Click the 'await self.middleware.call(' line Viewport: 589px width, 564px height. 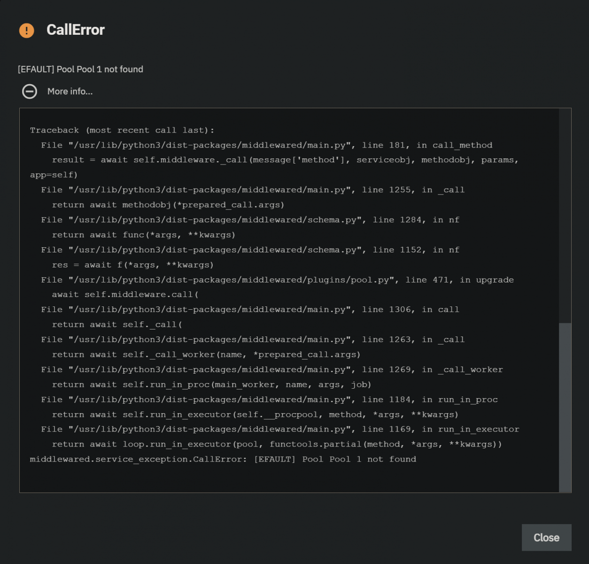[x=125, y=295]
